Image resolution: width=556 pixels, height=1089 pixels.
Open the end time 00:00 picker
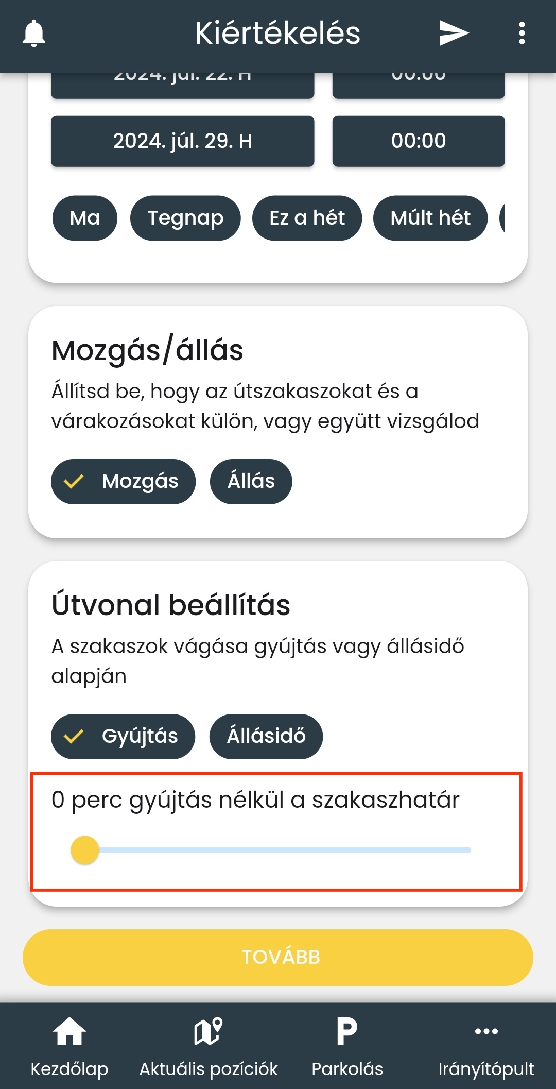click(418, 141)
